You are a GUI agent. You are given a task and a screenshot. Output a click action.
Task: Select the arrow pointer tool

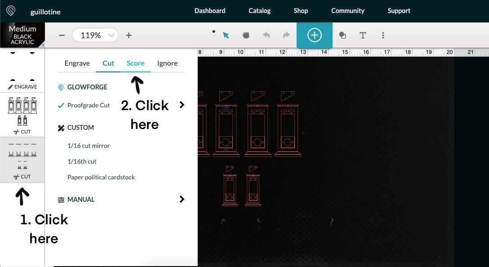pos(226,35)
